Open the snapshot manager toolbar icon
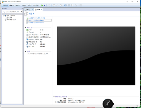The width and height of the screenshot is (141, 108). point(61,5)
